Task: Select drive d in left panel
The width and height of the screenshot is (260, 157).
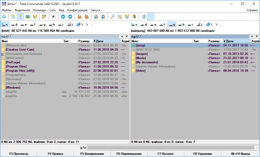Action: coord(14,25)
